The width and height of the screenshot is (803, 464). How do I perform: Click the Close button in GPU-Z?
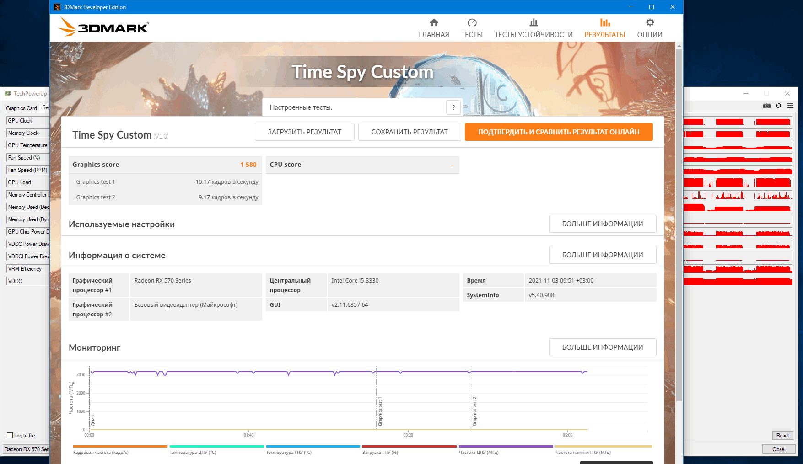tap(778, 449)
